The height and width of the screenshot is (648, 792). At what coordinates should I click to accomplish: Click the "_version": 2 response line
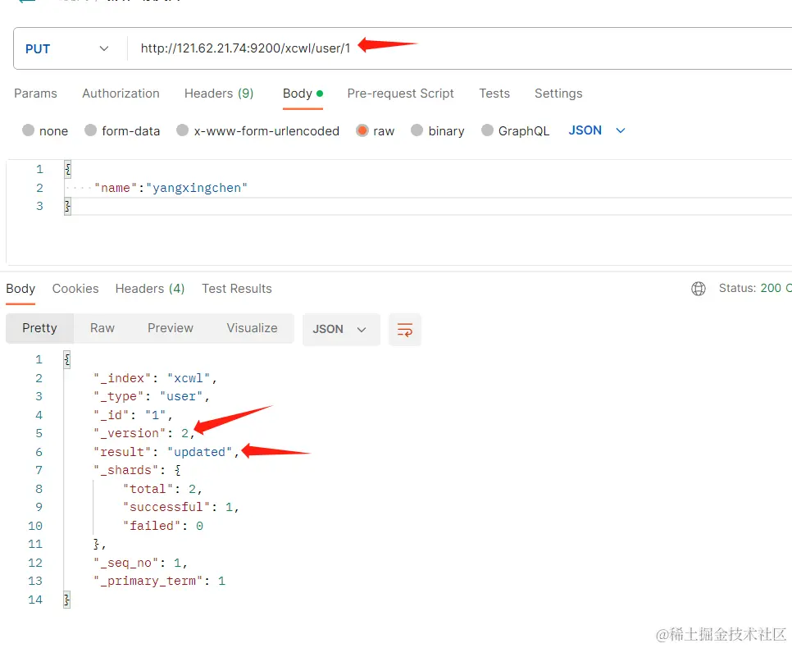pyautogui.click(x=144, y=434)
